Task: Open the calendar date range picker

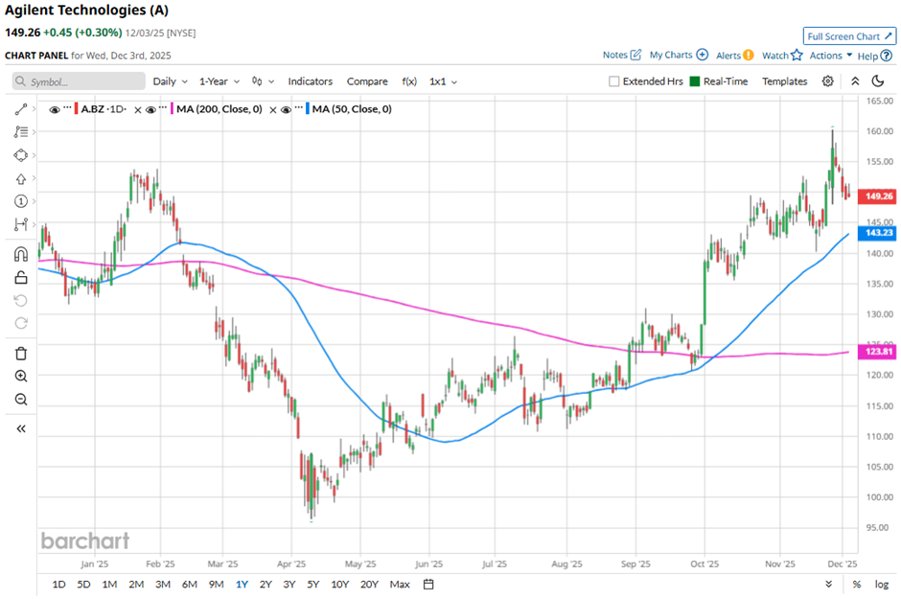Action: 428,584
